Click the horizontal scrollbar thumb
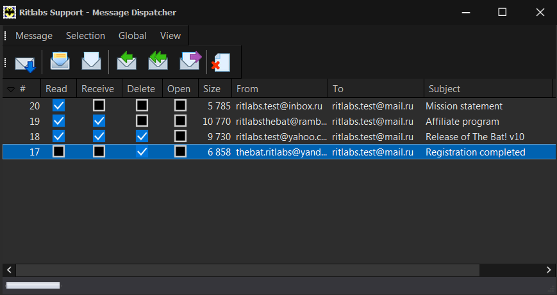This screenshot has height=295, width=557. tap(247, 270)
